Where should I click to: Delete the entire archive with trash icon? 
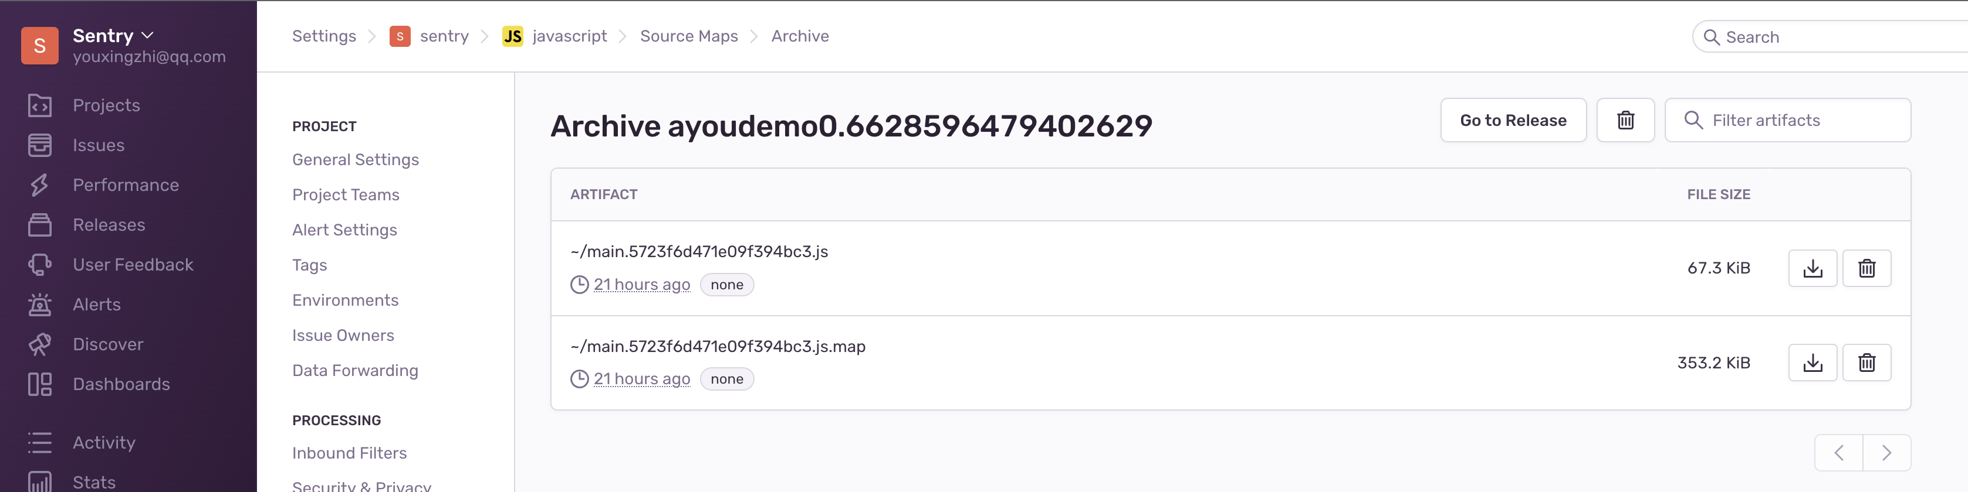tap(1625, 121)
